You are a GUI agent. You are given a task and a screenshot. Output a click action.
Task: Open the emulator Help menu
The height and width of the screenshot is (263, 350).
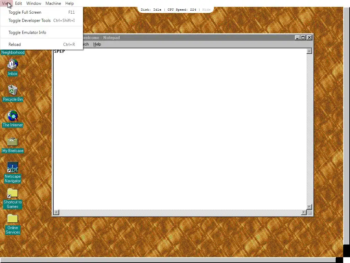click(69, 3)
